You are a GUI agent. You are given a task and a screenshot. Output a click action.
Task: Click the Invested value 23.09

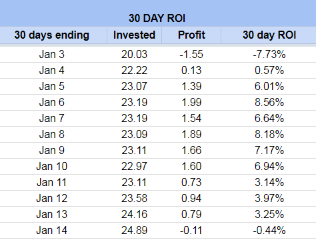point(134,135)
